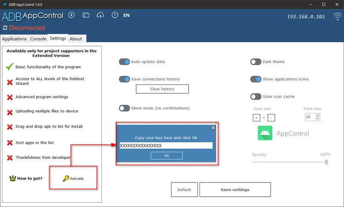Click the dollar donate icon in header
This screenshot has height=207, width=344.
(x=71, y=15)
